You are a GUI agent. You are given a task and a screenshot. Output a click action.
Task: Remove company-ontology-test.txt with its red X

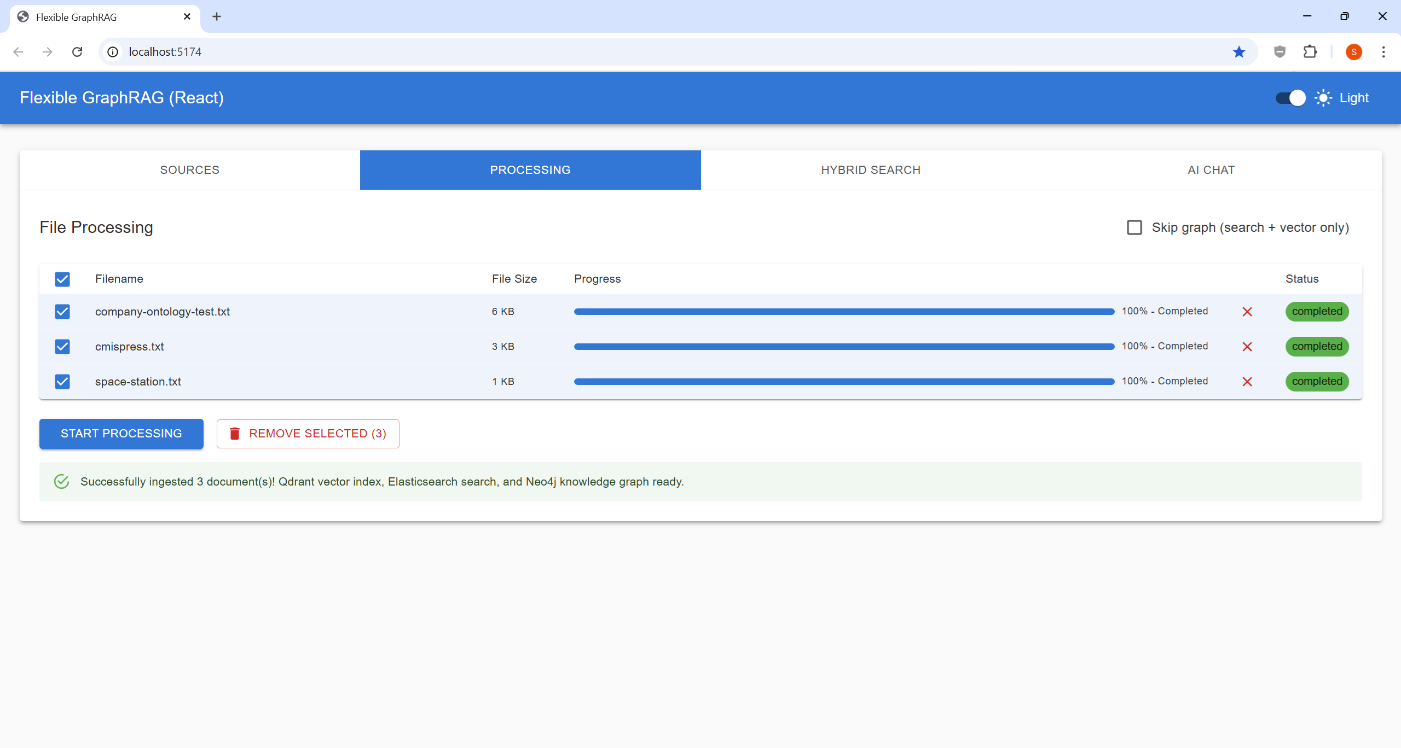(1247, 312)
